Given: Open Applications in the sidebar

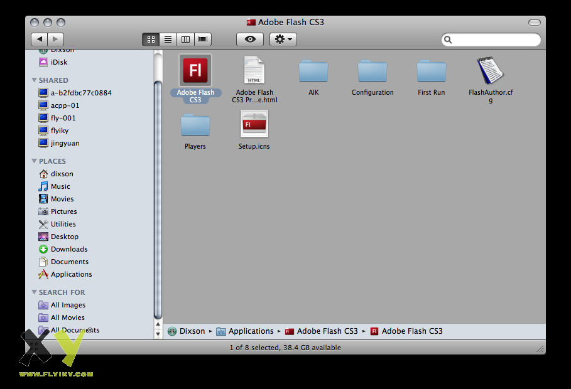Looking at the screenshot, I should (x=65, y=274).
